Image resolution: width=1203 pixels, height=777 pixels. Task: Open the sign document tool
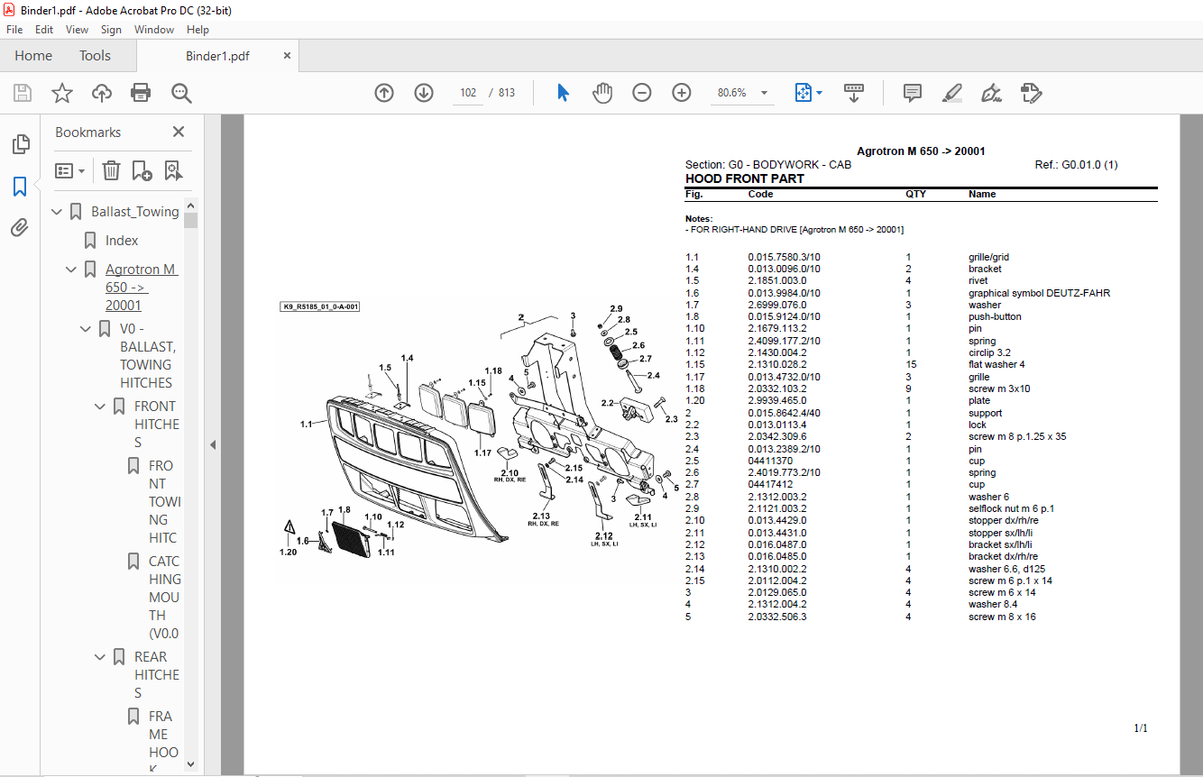[991, 93]
